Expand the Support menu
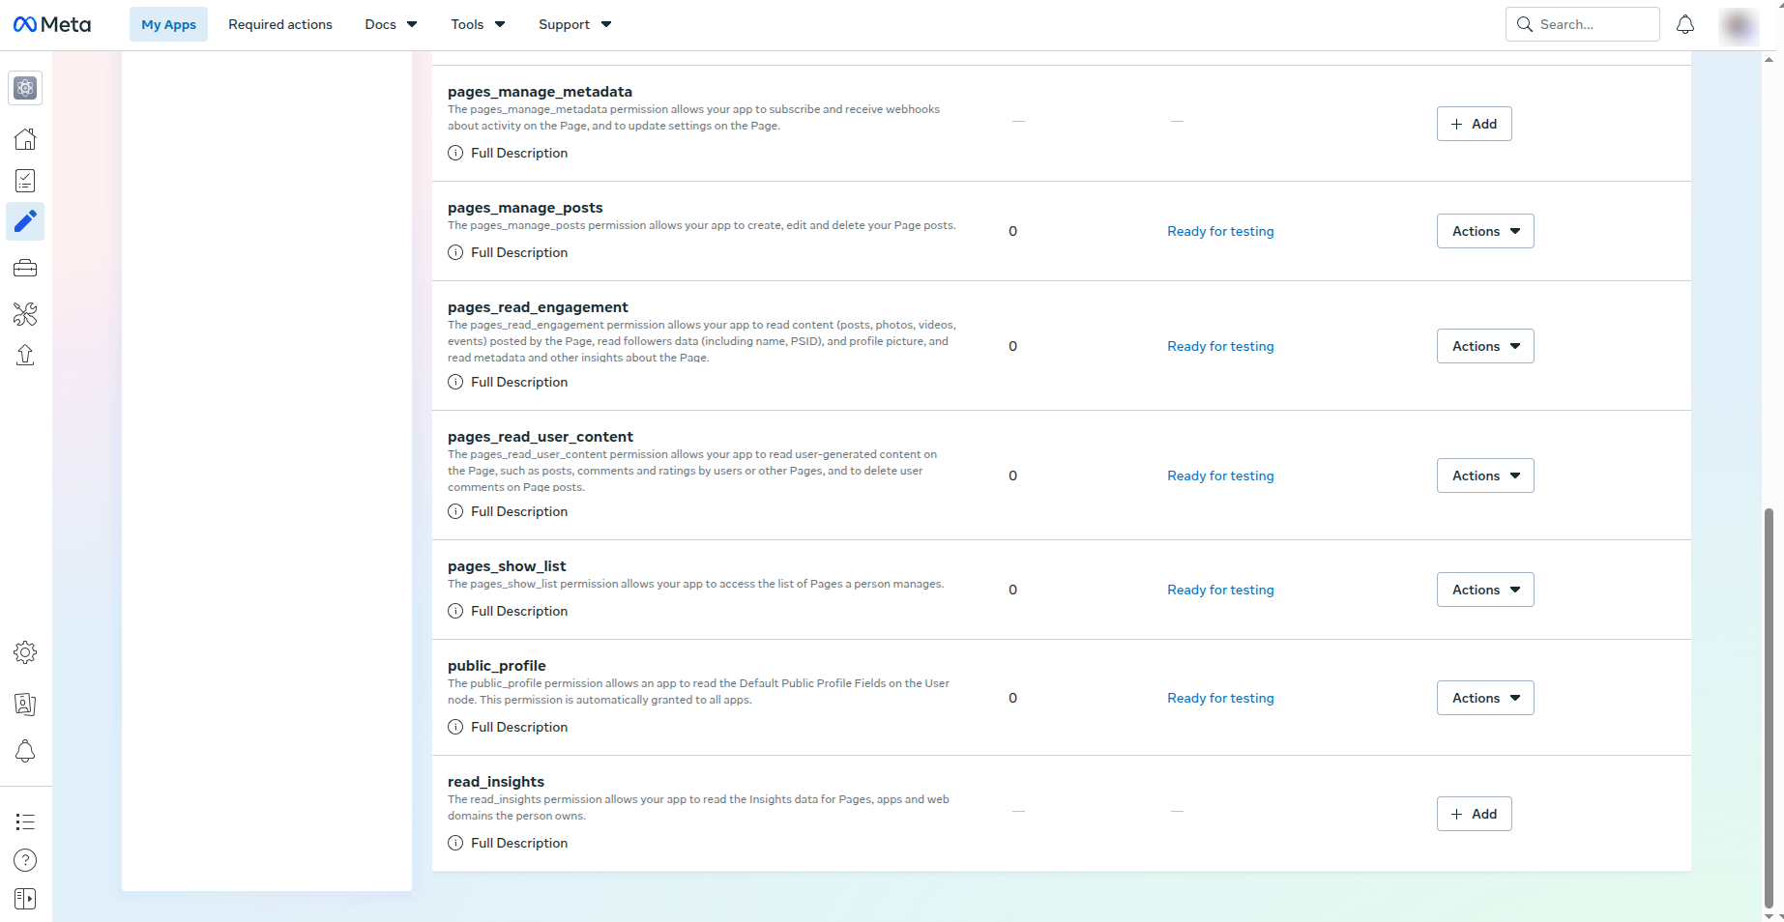This screenshot has width=1784, height=922. point(574,24)
